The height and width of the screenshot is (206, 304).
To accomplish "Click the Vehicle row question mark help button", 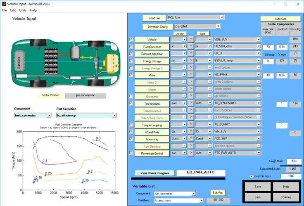I will pos(191,39).
